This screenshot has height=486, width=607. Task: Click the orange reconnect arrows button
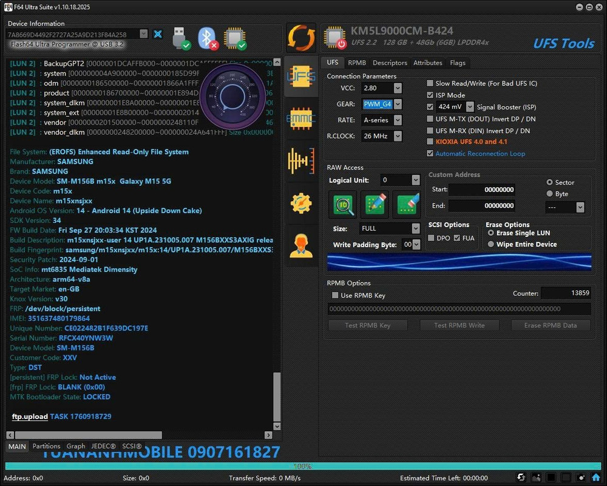click(x=301, y=38)
